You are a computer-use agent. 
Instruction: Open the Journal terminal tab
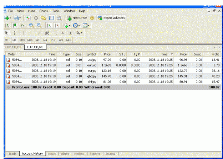pos(110,154)
